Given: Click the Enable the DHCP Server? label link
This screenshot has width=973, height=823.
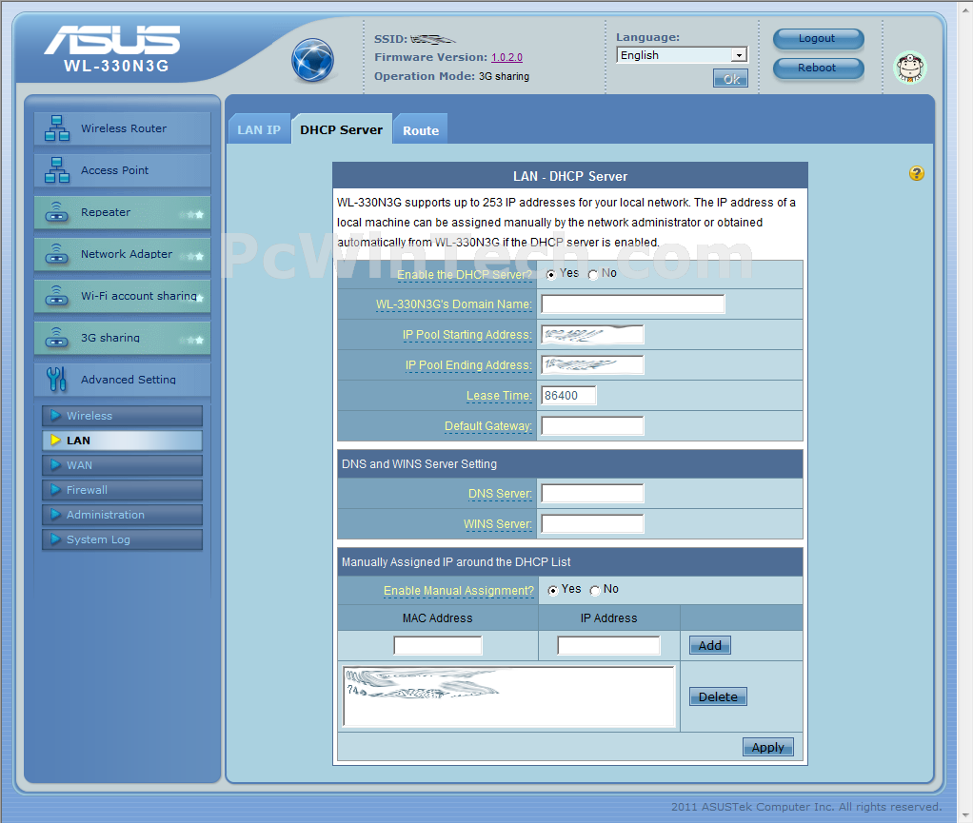Looking at the screenshot, I should coord(465,275).
